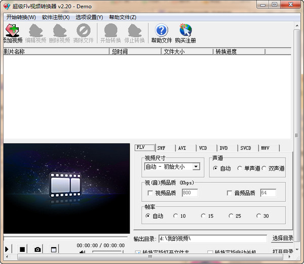Click the fullscreen window icon beside the camera
Screen dimensions: 304x264
[x=54, y=249]
